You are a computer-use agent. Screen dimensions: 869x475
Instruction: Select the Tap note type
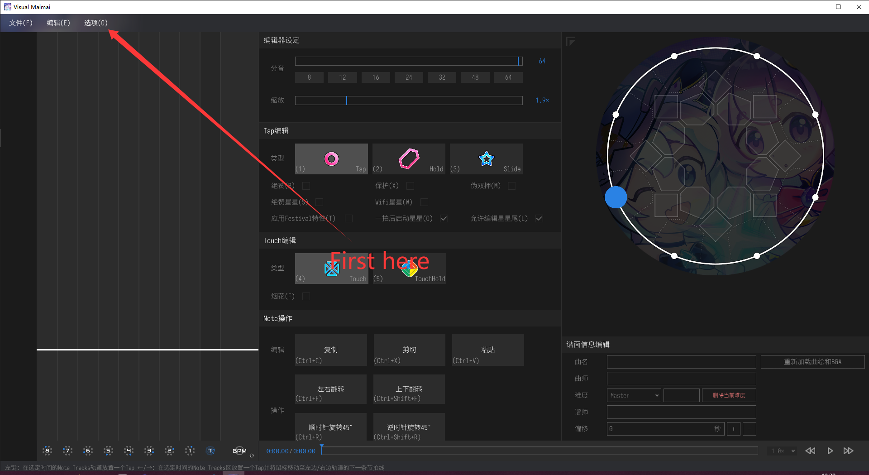coord(331,159)
